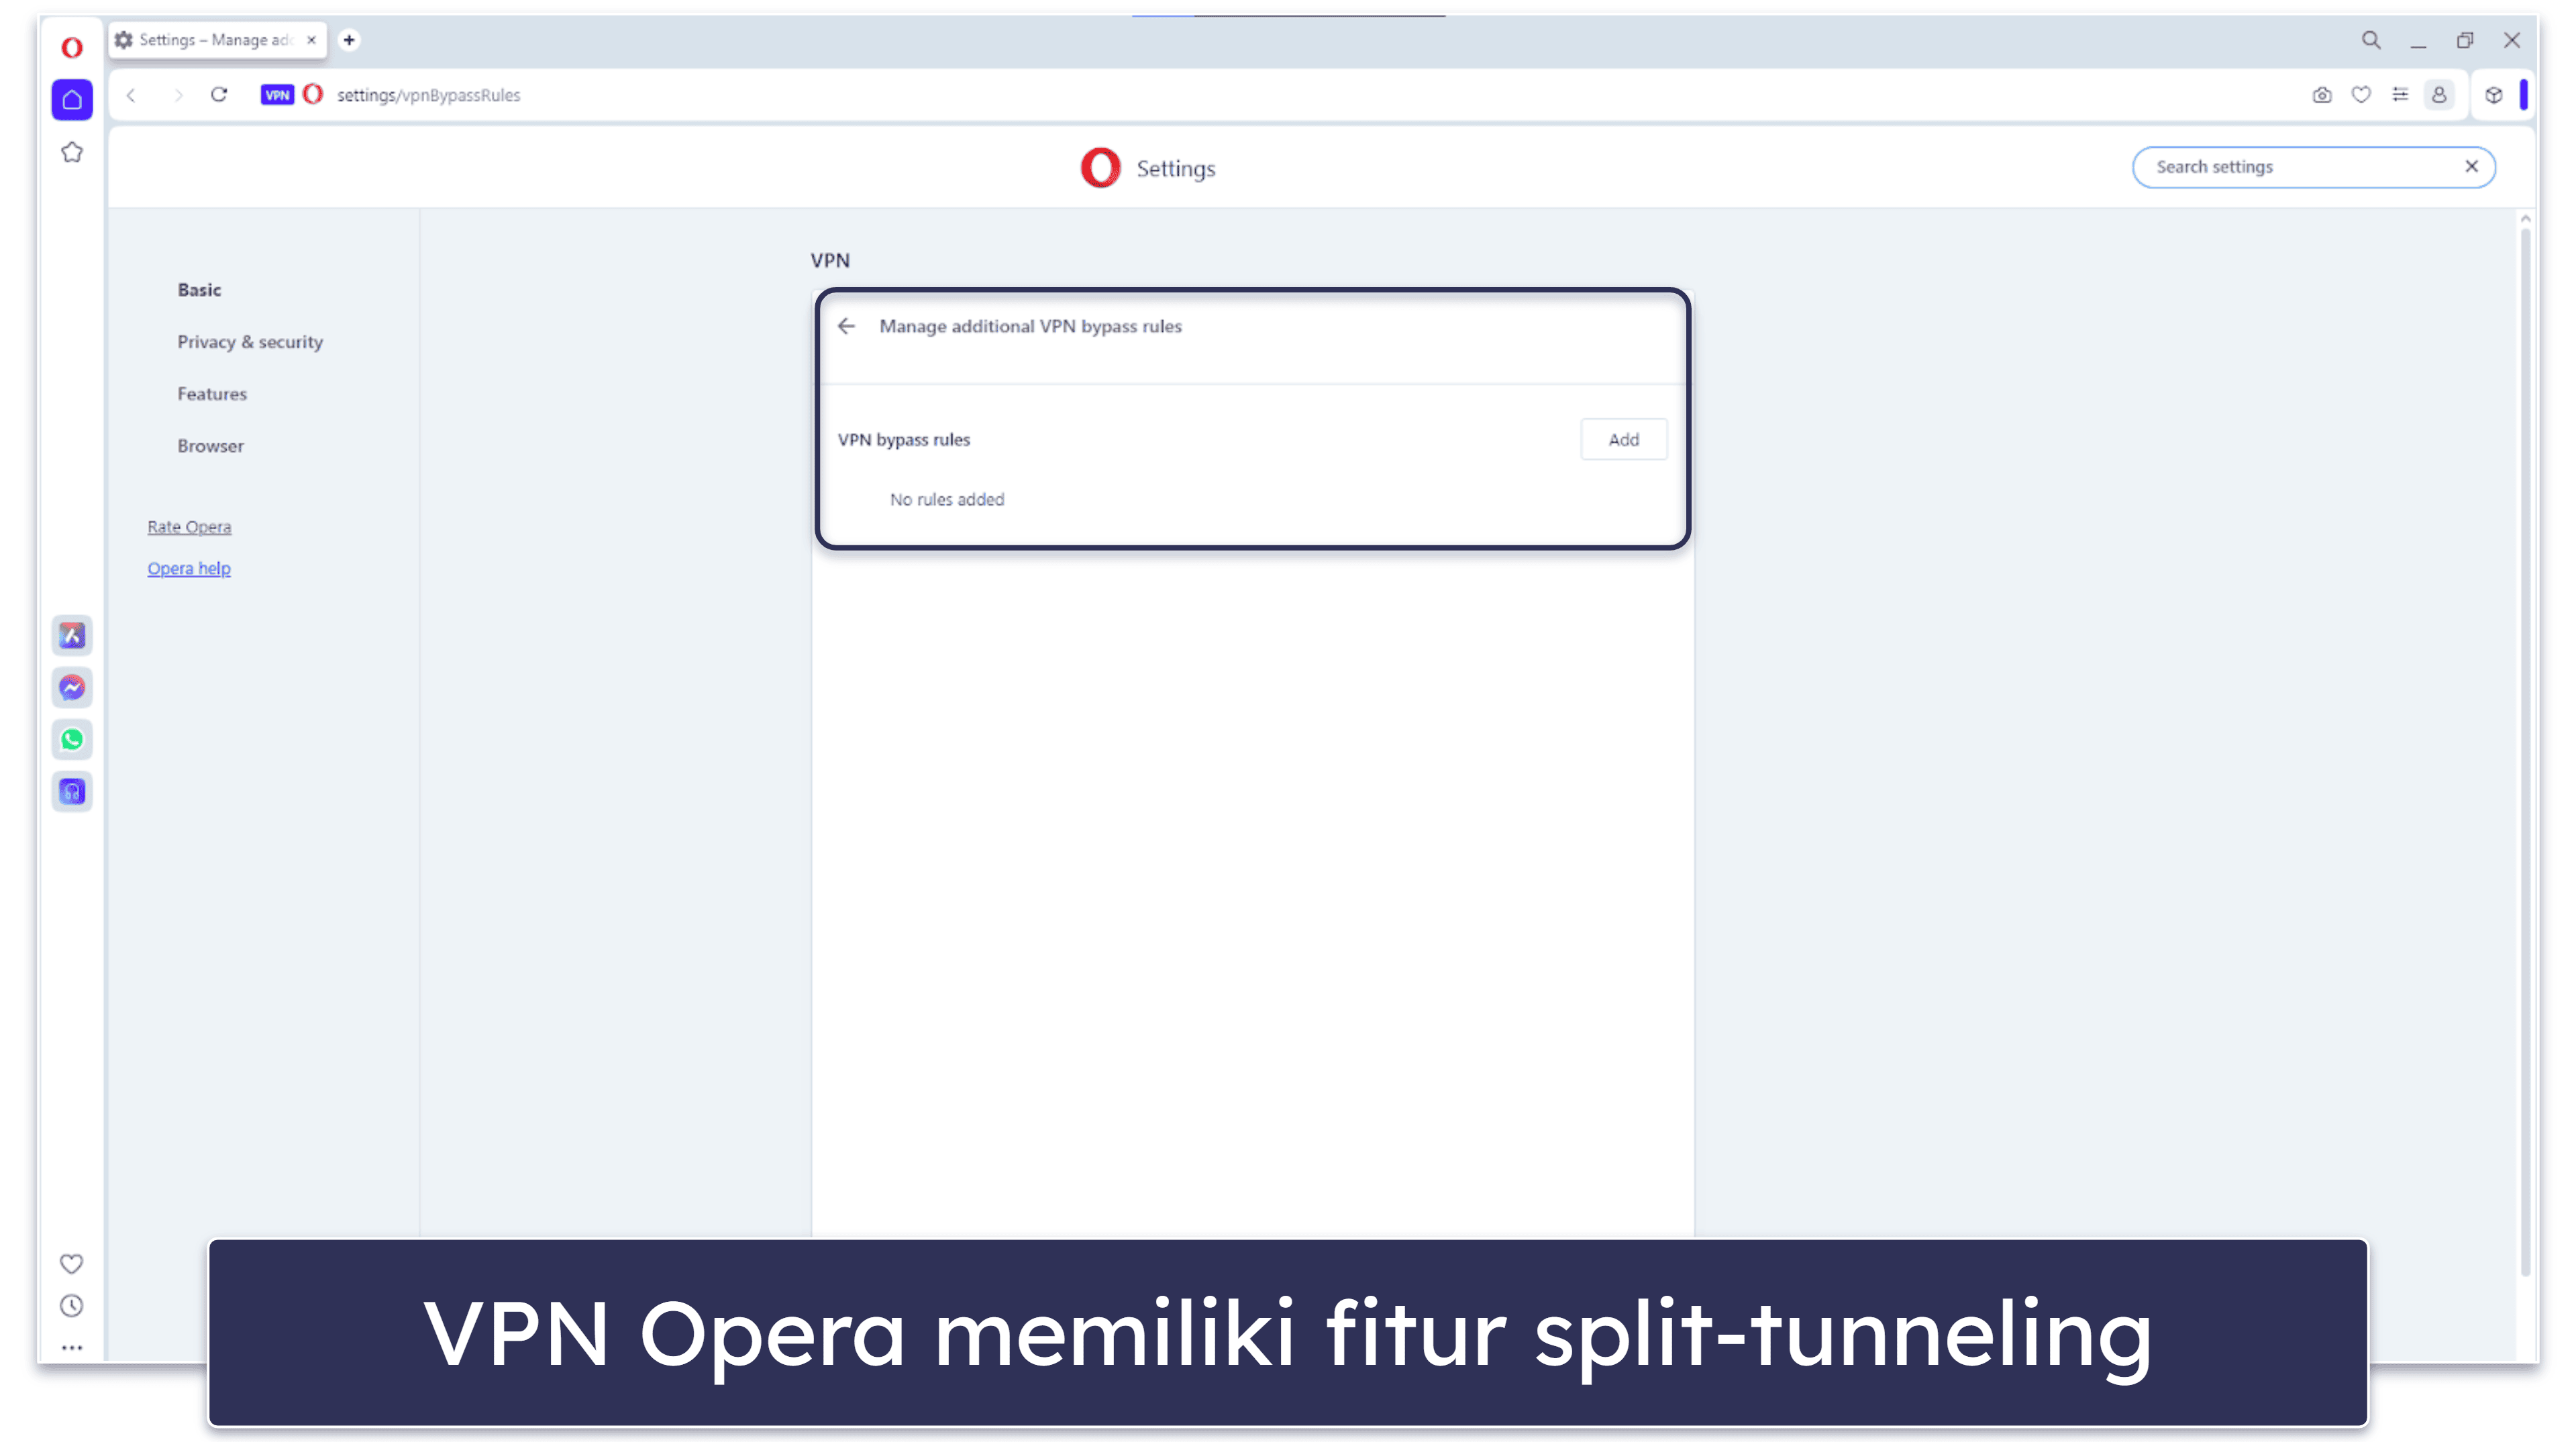2576x1442 pixels.
Task: Reload the settings page
Action: click(x=219, y=95)
